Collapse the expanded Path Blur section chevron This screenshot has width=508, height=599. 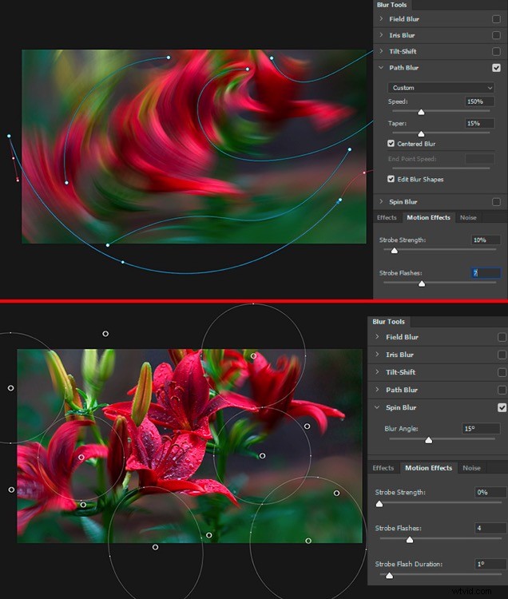381,68
